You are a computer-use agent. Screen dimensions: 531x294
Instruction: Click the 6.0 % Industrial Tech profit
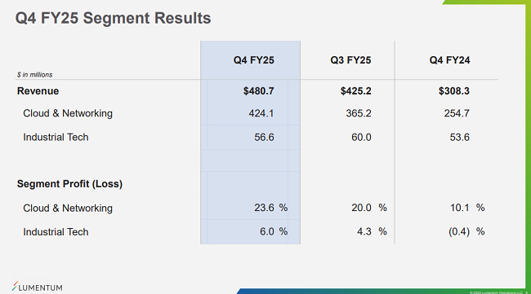click(274, 231)
